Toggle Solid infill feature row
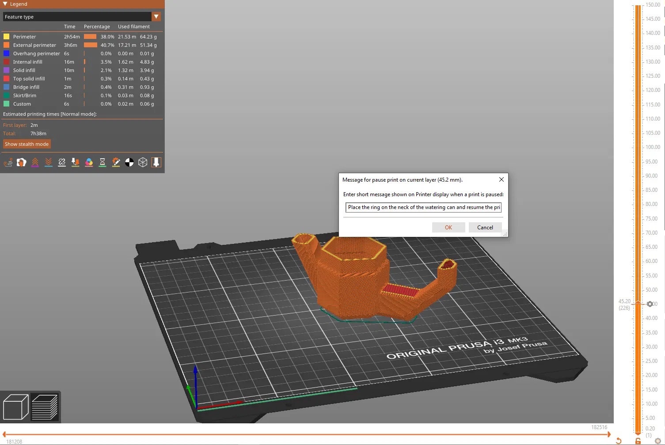 [82, 70]
